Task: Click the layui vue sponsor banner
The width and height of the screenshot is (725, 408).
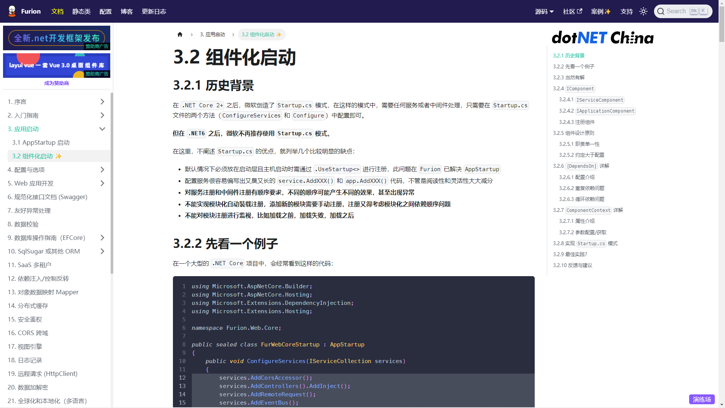Action: (x=57, y=65)
